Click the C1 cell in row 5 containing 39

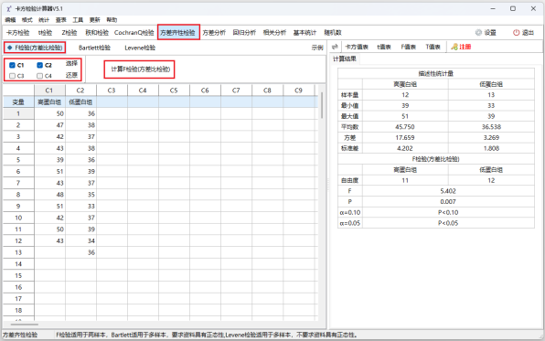pos(49,160)
